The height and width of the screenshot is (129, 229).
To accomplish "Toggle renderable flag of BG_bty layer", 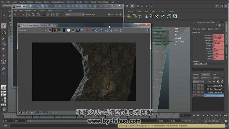I will 194,89.
